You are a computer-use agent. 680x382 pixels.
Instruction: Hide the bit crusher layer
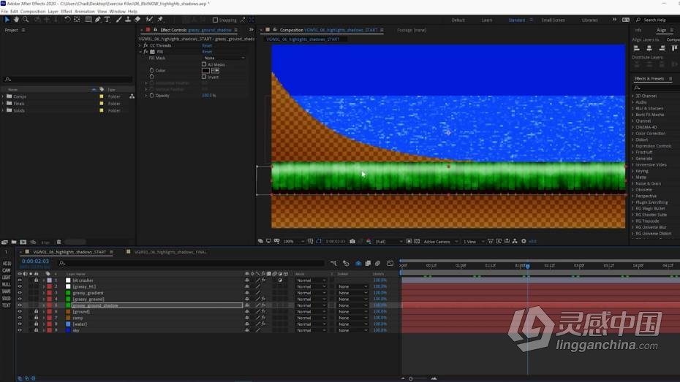pos(20,280)
